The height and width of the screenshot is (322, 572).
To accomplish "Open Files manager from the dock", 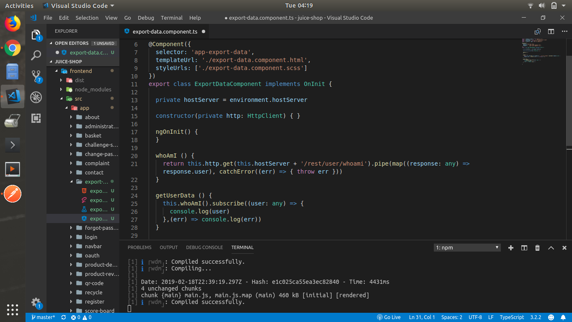I will click(x=13, y=72).
